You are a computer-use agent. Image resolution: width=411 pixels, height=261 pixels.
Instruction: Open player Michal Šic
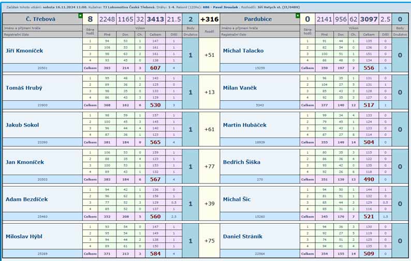[237, 199]
